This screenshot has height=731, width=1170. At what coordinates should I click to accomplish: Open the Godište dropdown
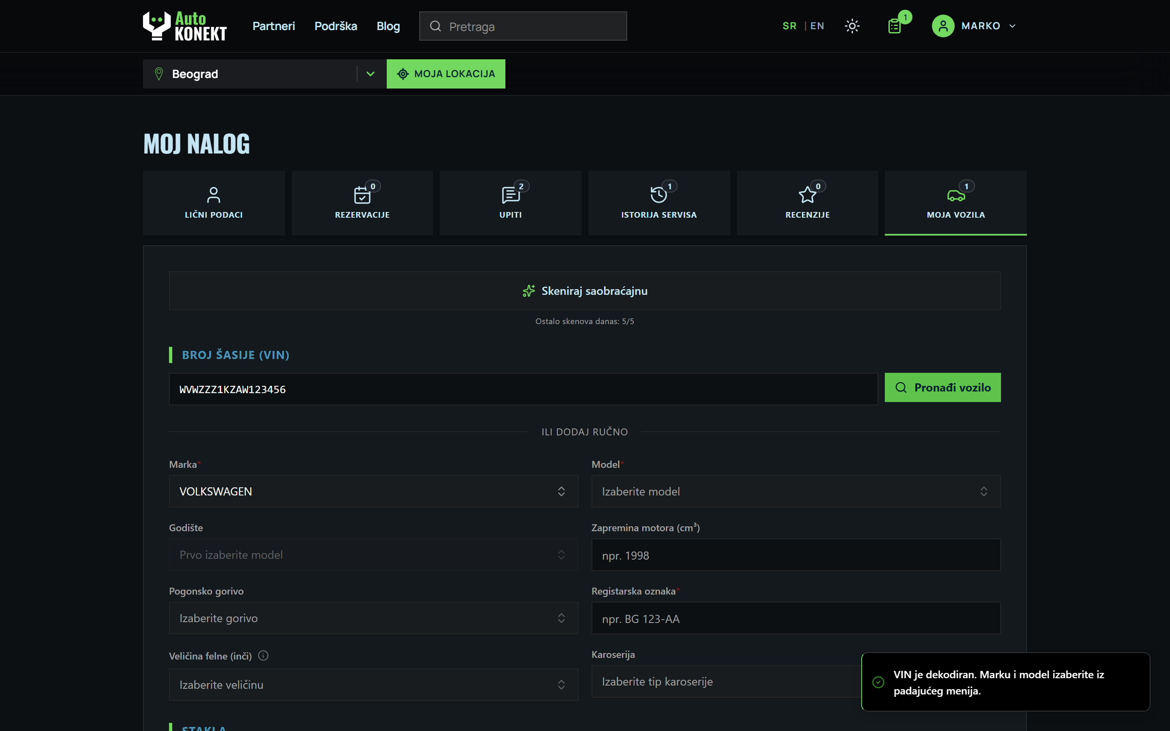coord(373,554)
